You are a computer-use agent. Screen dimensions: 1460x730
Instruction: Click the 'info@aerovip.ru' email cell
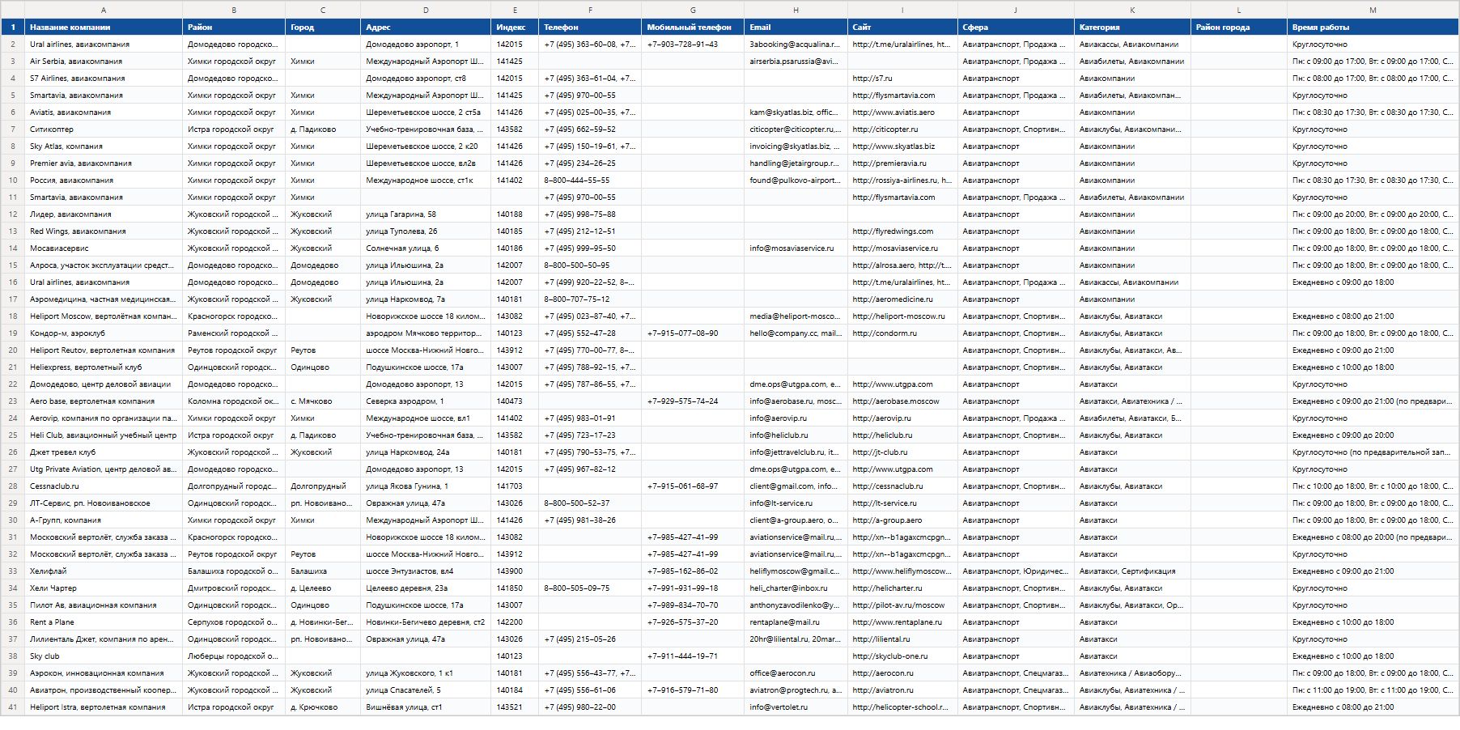(796, 418)
